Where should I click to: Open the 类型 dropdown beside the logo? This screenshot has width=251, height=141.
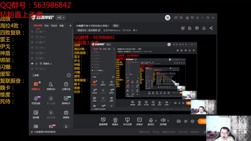pyautogui.click(x=61, y=18)
